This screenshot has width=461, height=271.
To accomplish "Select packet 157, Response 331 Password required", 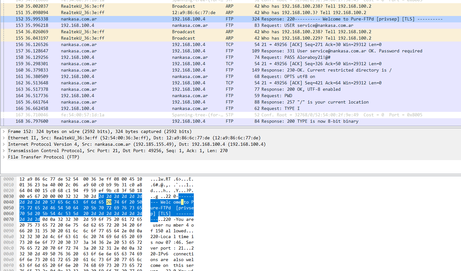I will pyautogui.click(x=192, y=51).
